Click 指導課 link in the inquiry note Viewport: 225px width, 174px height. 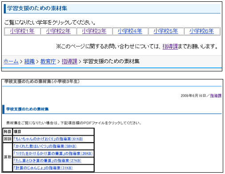click(170, 46)
